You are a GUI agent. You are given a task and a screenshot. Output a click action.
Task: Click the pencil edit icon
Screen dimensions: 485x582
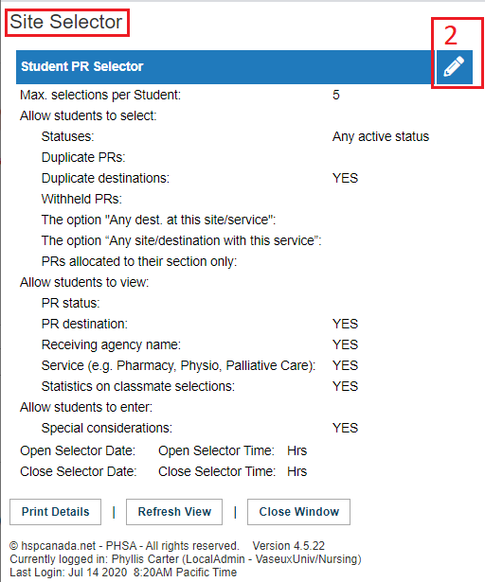point(454,67)
